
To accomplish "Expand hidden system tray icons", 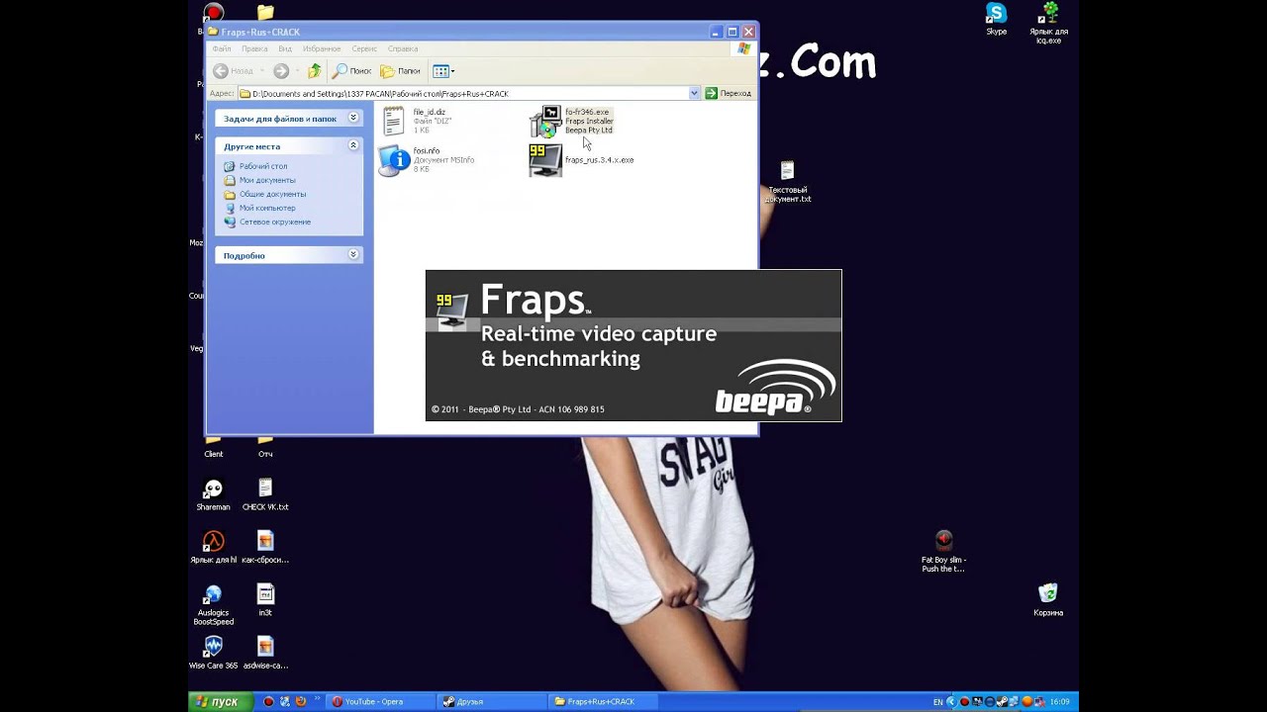I will [x=952, y=702].
